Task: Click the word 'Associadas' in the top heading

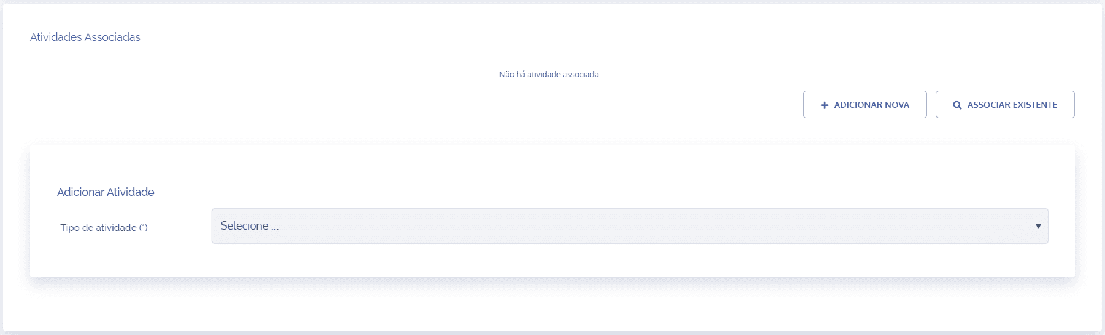Action: 112,37
